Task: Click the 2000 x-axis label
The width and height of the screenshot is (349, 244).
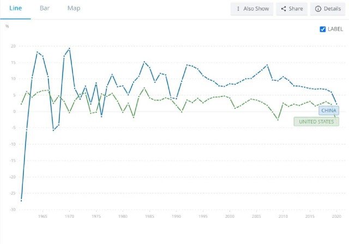Action: tap(230, 216)
